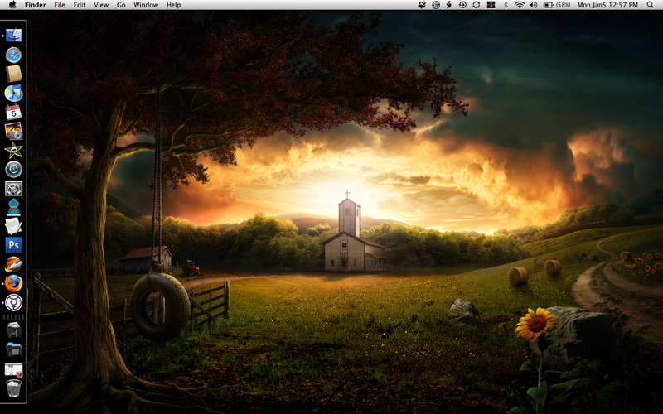Launch iPhoto from the dock
The height and width of the screenshot is (414, 663).
point(13,132)
